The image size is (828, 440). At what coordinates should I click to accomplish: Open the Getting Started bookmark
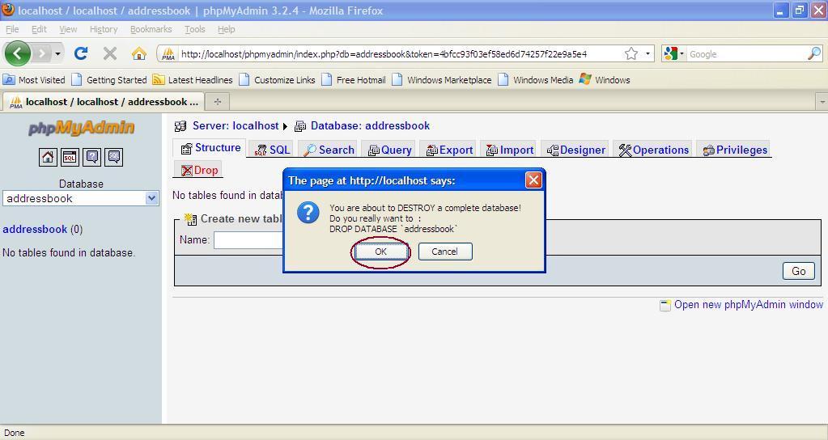click(x=109, y=79)
